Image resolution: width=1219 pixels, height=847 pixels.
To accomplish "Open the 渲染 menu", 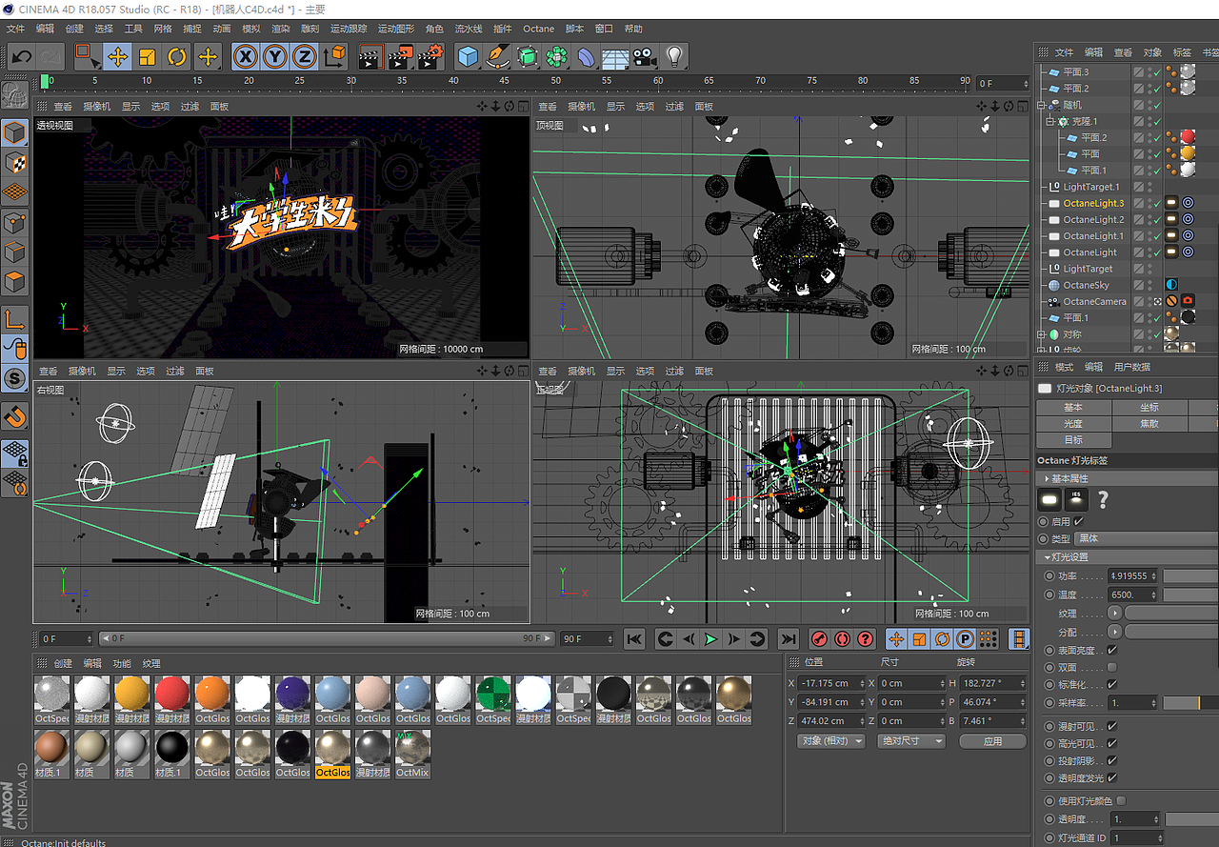I will [280, 29].
